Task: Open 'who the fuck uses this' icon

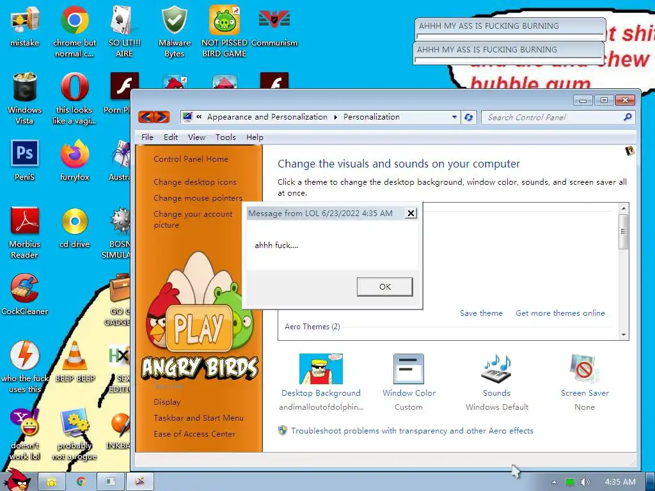Action: pyautogui.click(x=25, y=366)
